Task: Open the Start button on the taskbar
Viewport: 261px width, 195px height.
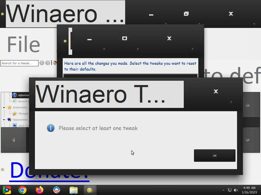Action: [x=7, y=190]
